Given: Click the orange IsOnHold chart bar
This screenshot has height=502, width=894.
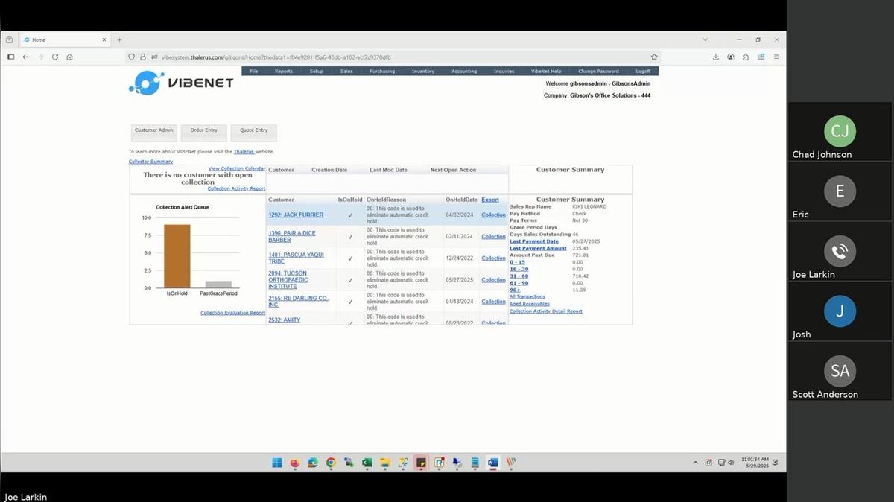Looking at the screenshot, I should [x=177, y=255].
